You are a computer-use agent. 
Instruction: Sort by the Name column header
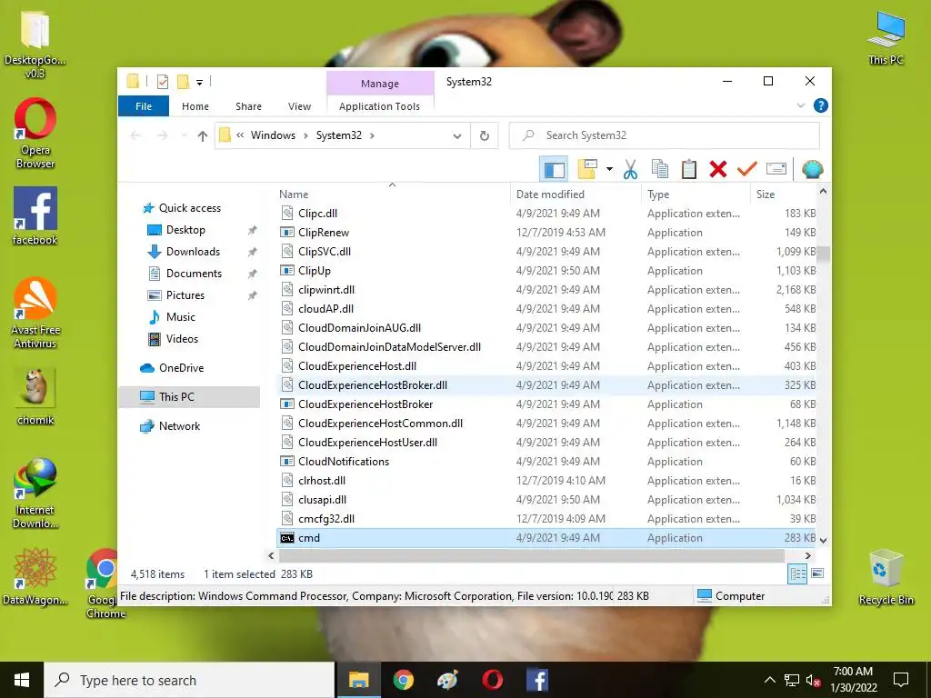click(x=392, y=194)
